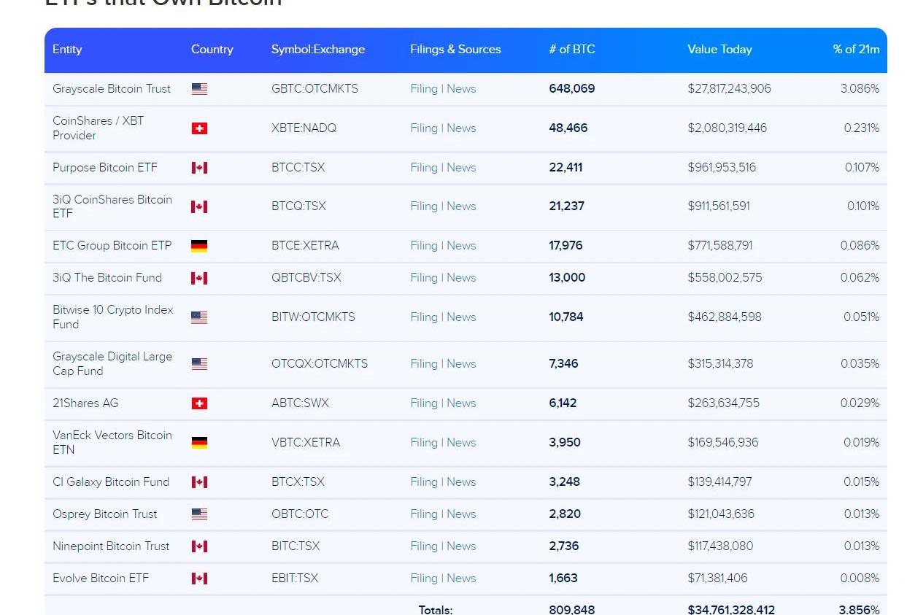Open News link for Ninepoint Bitcoin Trust
The image size is (907, 615).
[461, 546]
